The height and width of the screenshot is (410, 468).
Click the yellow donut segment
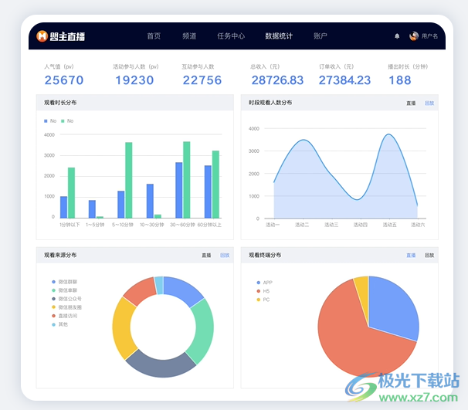pos(122,327)
